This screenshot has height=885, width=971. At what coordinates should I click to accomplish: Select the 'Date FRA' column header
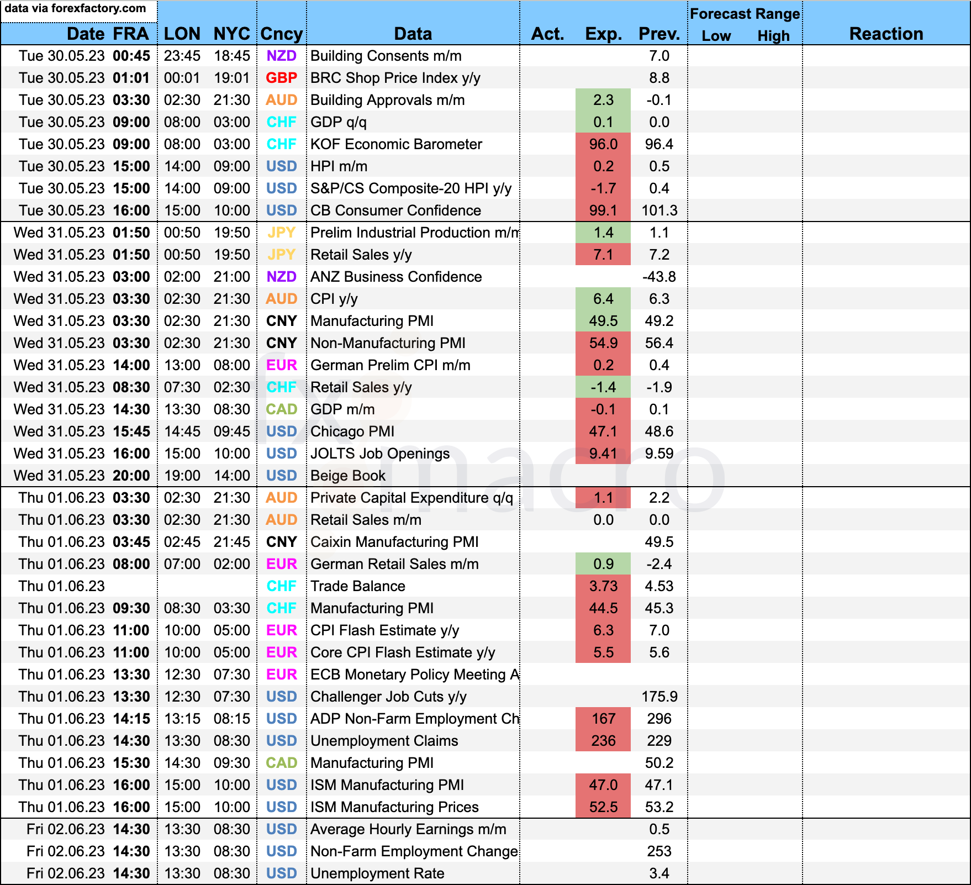(108, 34)
